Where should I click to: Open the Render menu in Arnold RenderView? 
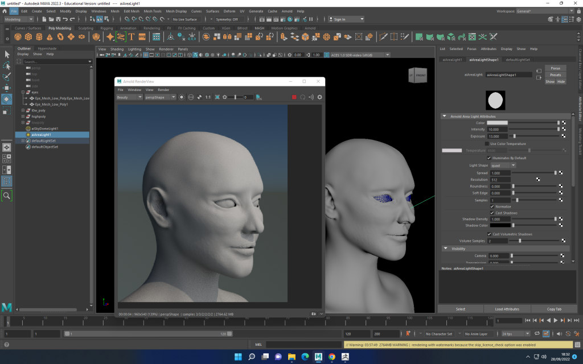tap(163, 89)
